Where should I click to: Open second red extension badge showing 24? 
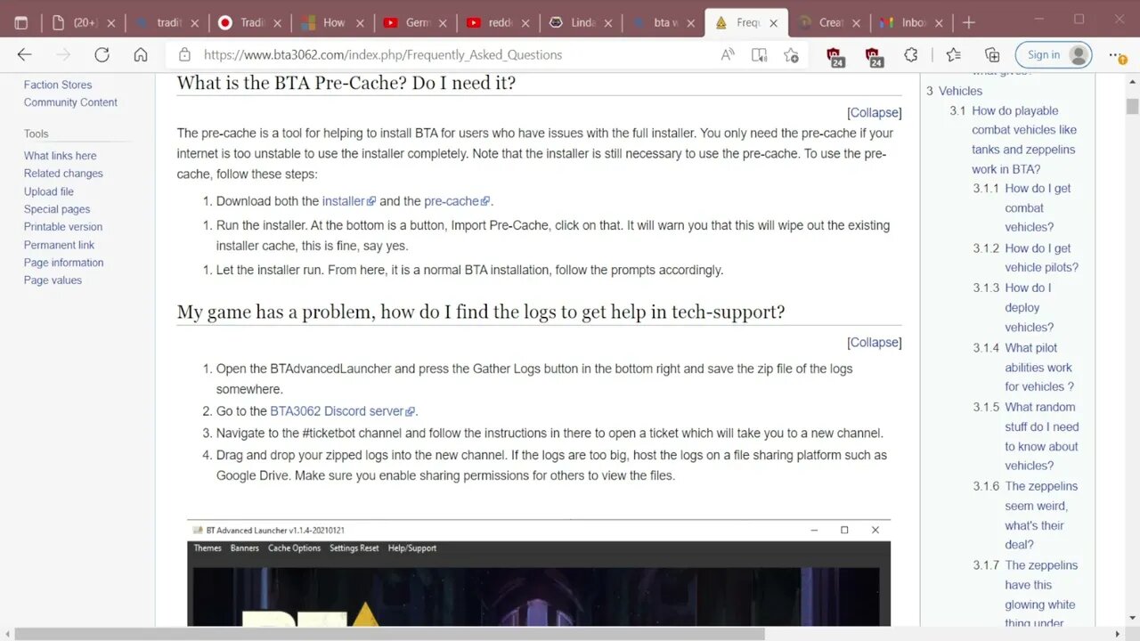click(x=874, y=57)
